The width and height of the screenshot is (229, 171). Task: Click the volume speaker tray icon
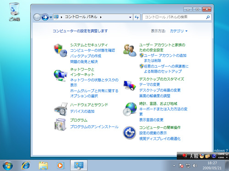(x=195, y=166)
